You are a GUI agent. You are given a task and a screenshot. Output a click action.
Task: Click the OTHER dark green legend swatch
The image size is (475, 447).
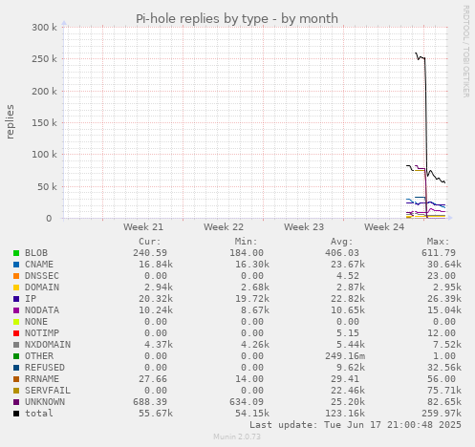(x=16, y=356)
